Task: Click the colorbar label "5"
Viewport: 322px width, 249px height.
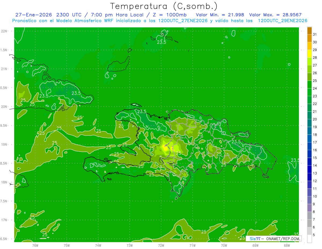Action: tap(314, 235)
